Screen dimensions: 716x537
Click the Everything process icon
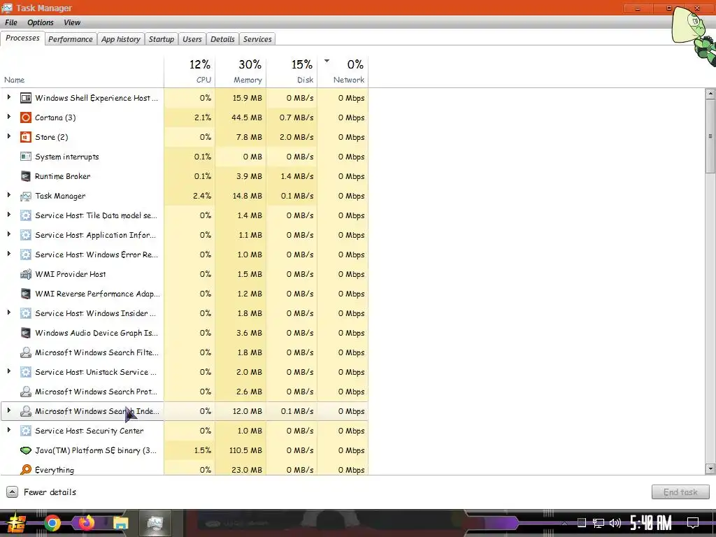coord(26,469)
